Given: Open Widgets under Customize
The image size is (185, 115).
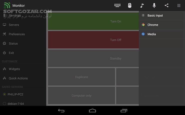Looking at the screenshot, I should pos(23,69).
